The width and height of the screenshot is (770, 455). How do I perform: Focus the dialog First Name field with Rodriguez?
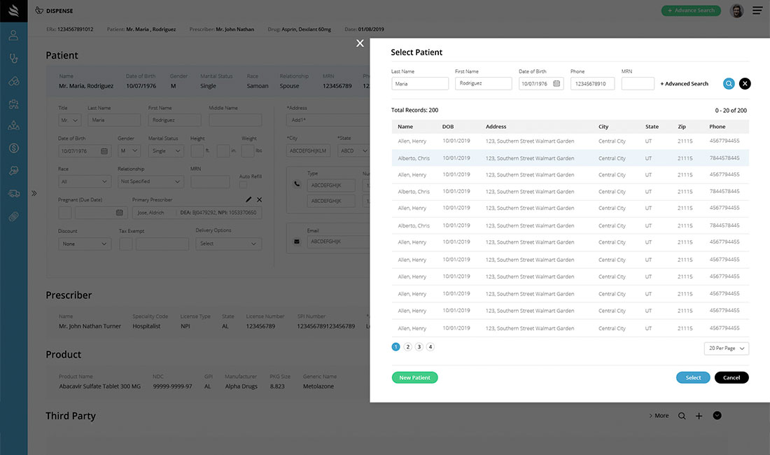[x=483, y=83]
